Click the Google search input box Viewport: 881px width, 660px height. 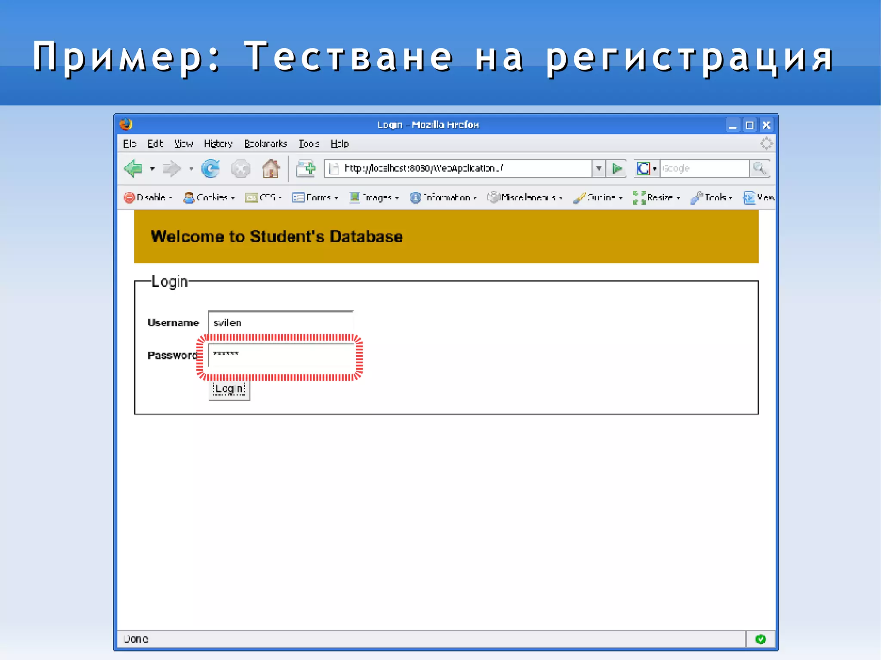point(704,168)
